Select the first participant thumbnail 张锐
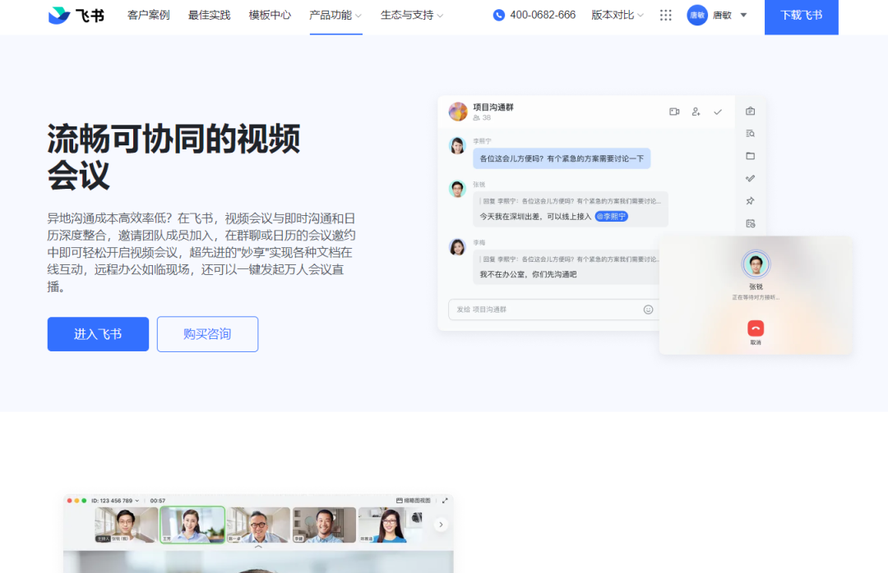888x573 pixels. pos(127,525)
